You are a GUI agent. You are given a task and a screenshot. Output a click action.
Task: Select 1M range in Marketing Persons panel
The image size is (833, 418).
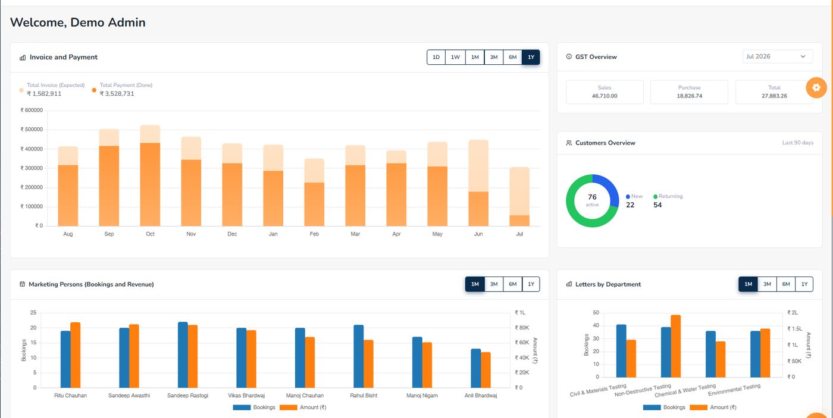(x=475, y=284)
